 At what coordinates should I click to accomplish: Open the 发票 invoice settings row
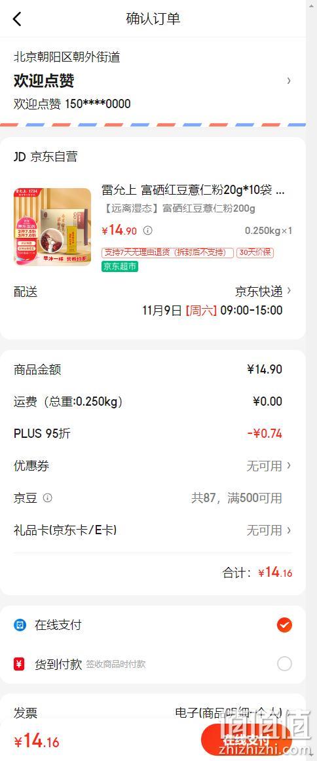click(153, 712)
